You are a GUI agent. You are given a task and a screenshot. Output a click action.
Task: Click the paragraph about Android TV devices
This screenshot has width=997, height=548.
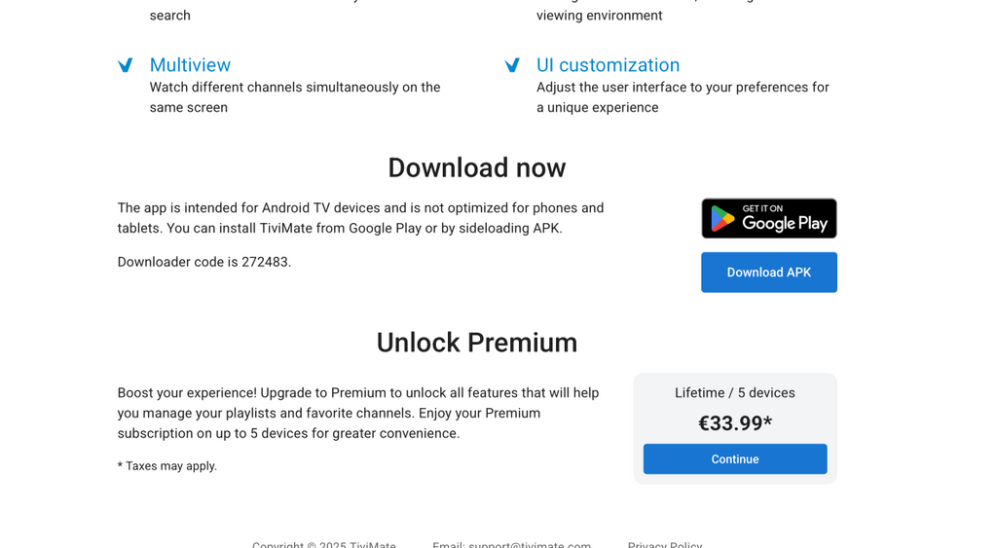tap(360, 218)
